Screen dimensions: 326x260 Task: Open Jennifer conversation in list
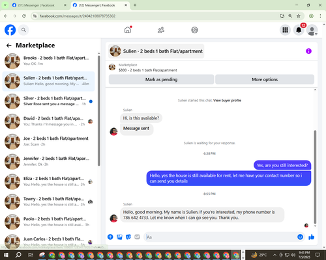pos(49,161)
